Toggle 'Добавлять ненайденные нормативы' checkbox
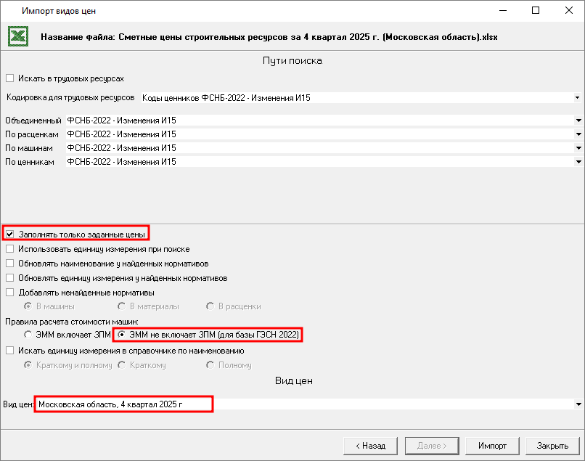Screen dimensions: 585x461 10,293
